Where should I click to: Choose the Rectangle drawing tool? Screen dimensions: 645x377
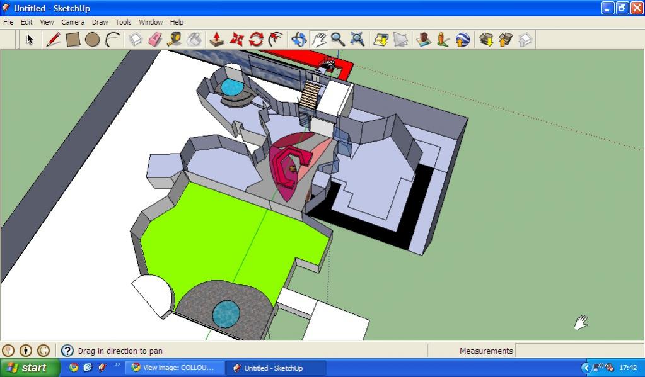tap(73, 40)
